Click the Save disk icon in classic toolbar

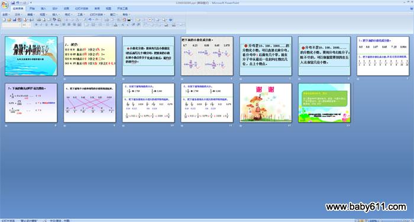pos(15,20)
